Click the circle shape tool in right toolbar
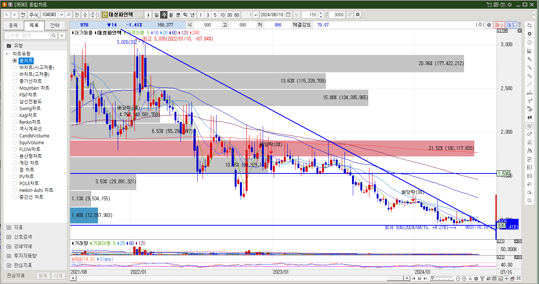539x284 pixels. click(x=530, y=42)
